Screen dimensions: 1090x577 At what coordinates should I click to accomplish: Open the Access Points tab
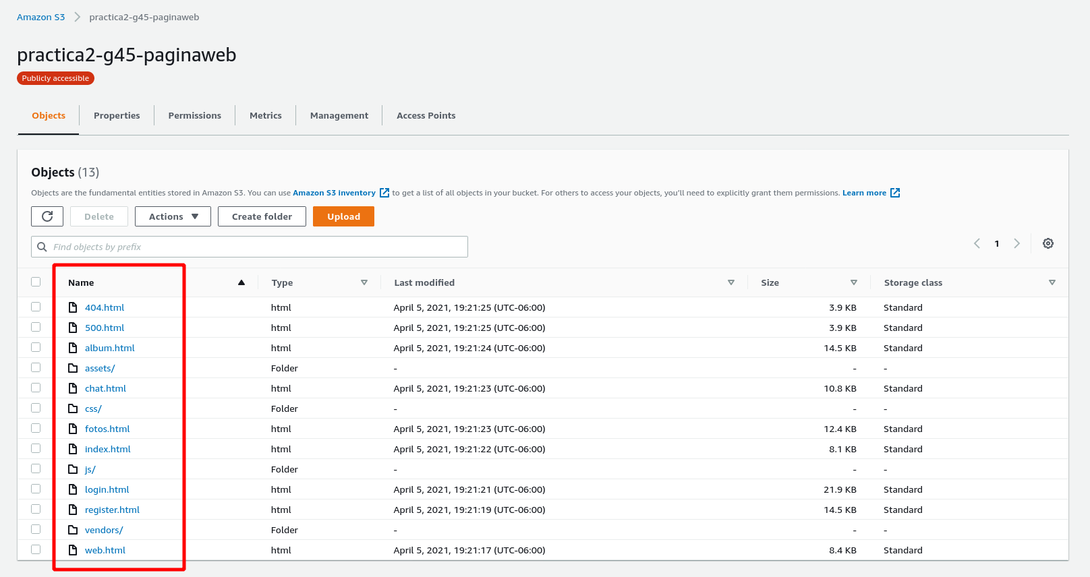click(x=426, y=115)
